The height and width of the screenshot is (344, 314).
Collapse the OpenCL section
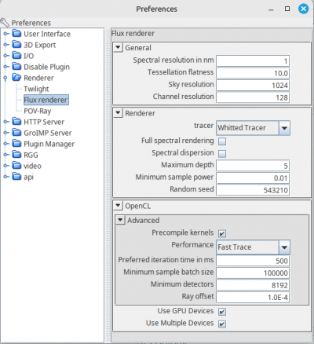118,206
